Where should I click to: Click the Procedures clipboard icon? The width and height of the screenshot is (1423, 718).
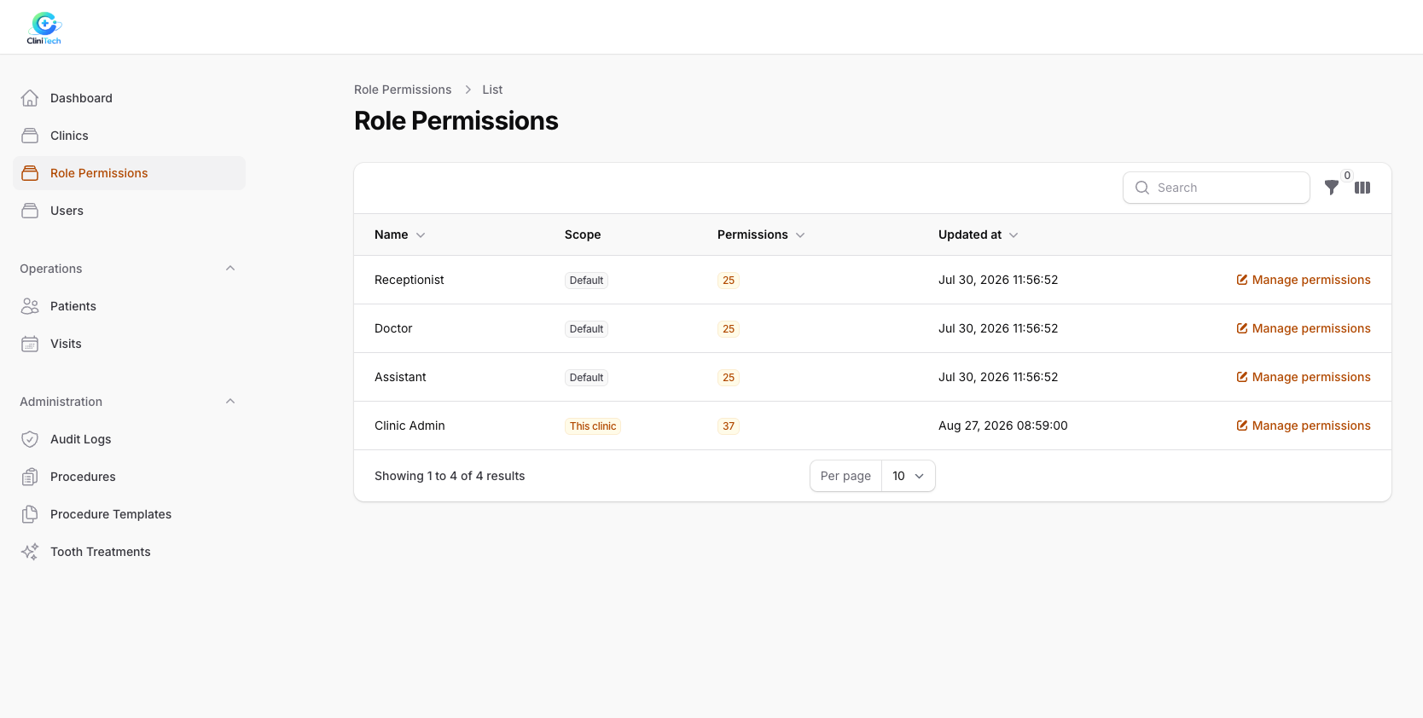30,477
